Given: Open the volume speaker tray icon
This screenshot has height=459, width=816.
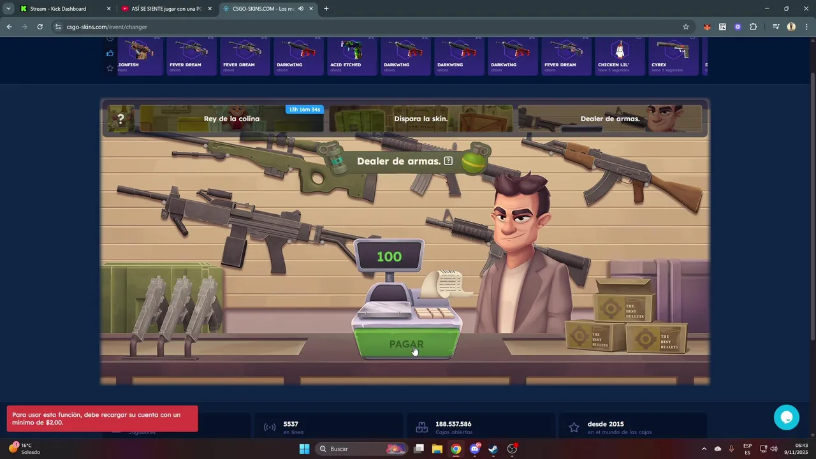Looking at the screenshot, I should click(x=774, y=449).
